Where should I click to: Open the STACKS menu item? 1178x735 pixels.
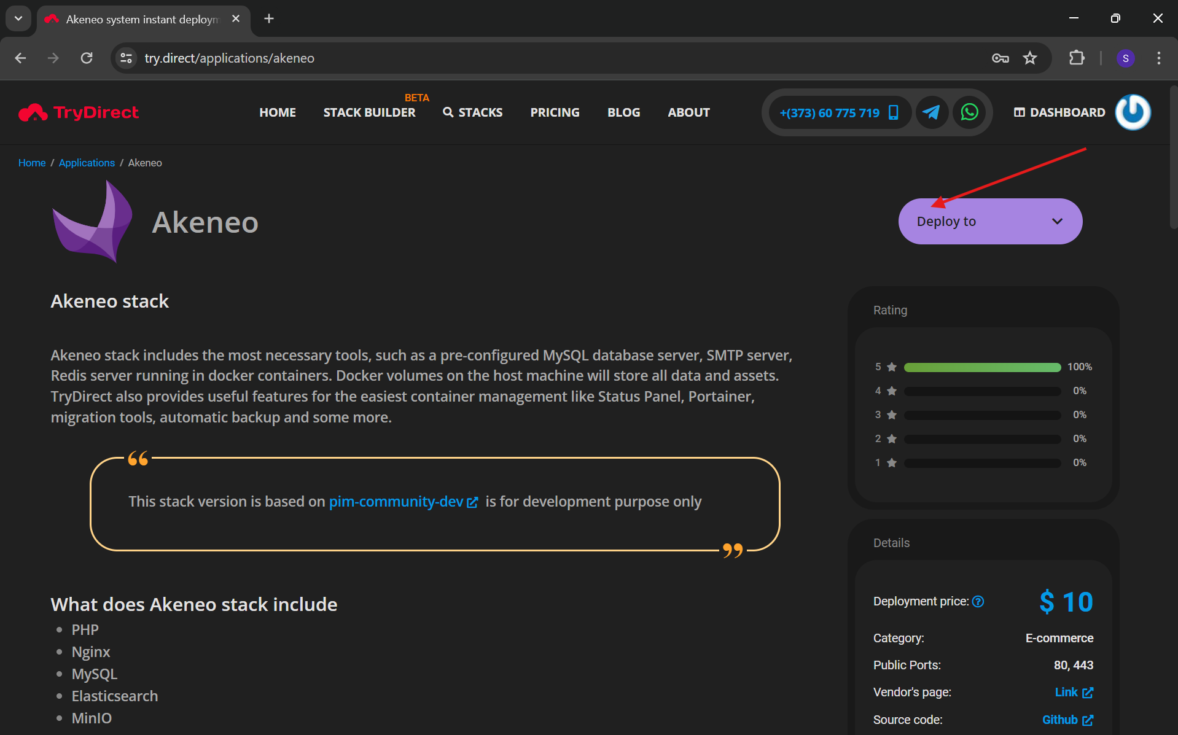[473, 112]
